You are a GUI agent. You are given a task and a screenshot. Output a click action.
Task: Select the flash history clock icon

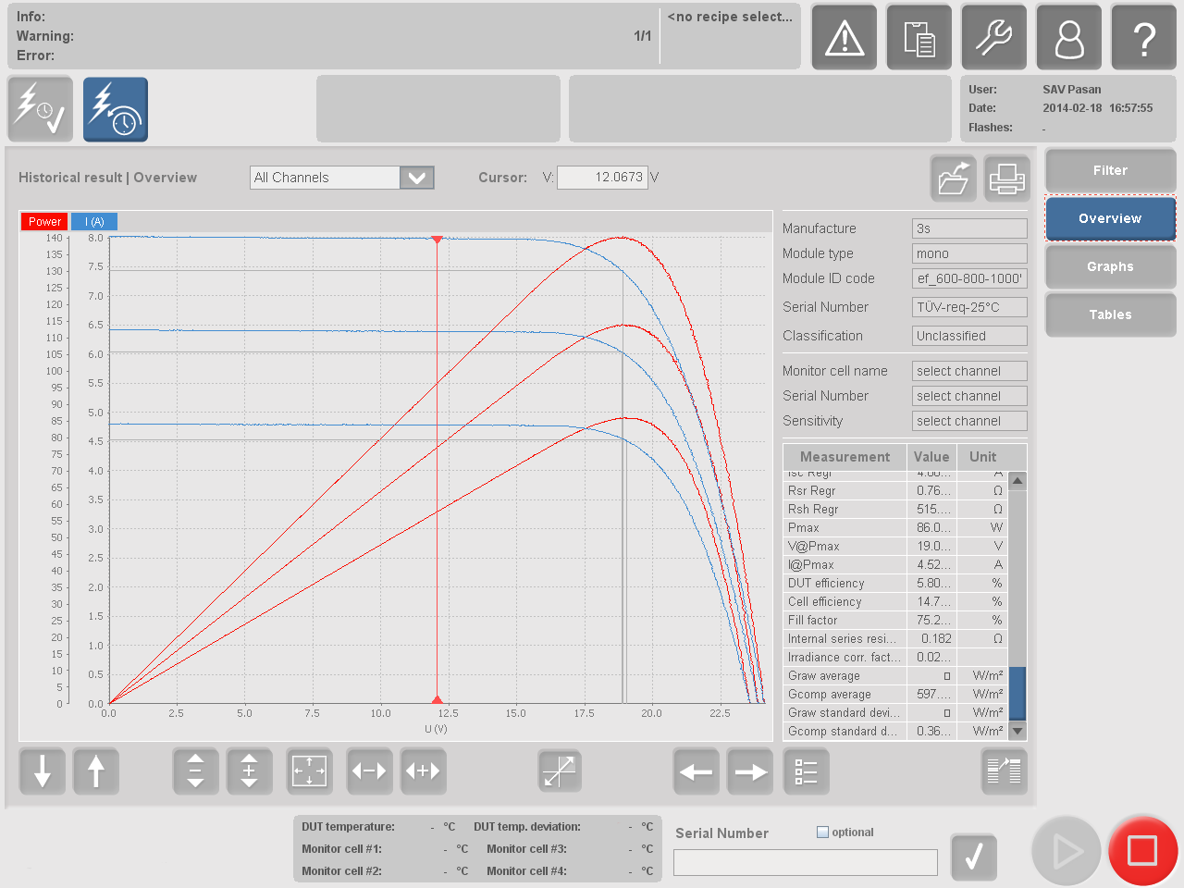click(116, 109)
